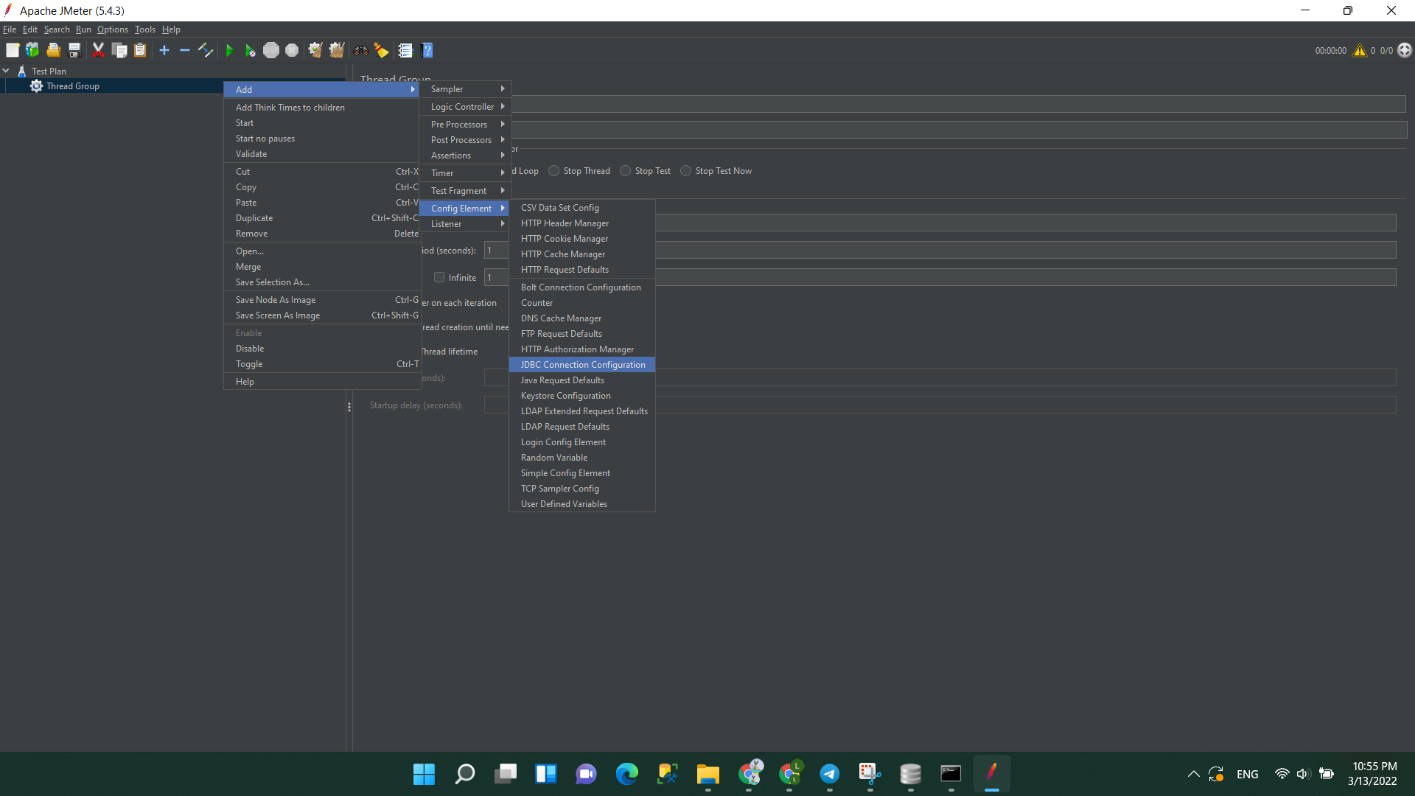Open the Run menu
Viewport: 1415px width, 796px height.
point(83,29)
